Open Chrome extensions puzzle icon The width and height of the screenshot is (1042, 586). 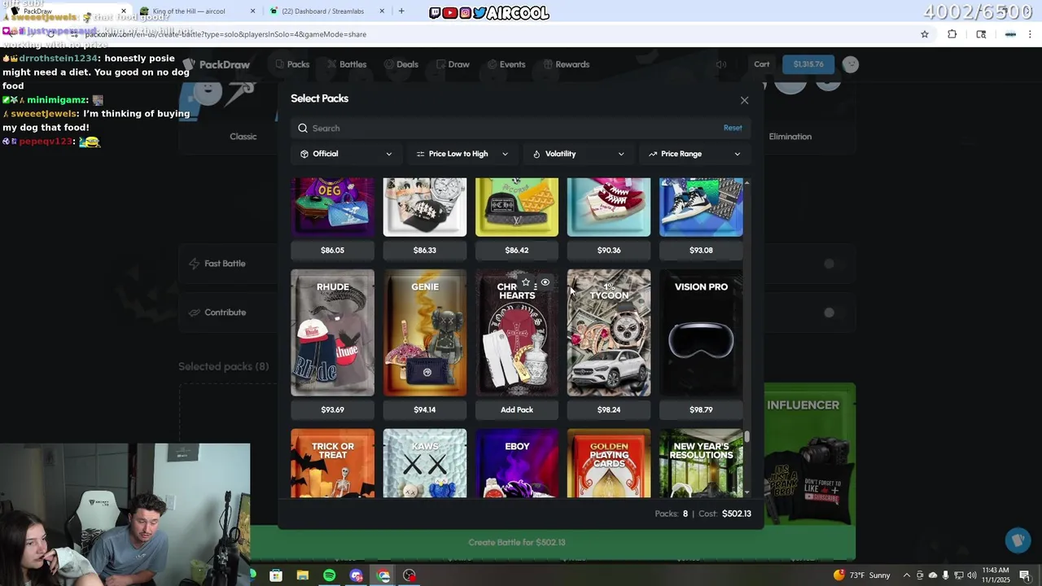[952, 34]
